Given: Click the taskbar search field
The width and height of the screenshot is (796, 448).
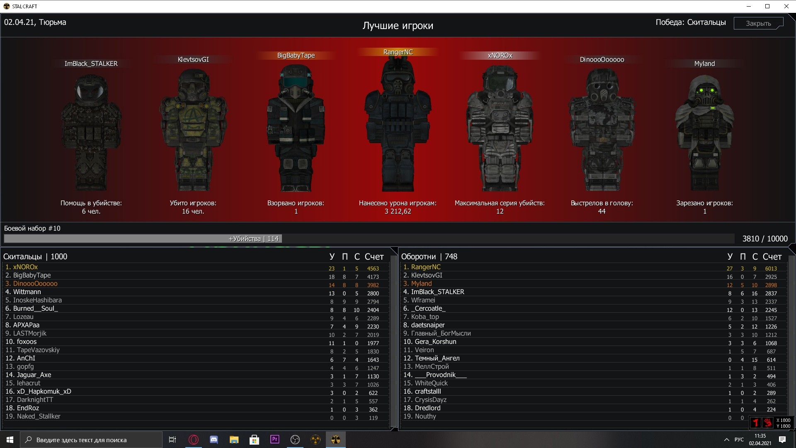Looking at the screenshot, I should [x=91, y=440].
